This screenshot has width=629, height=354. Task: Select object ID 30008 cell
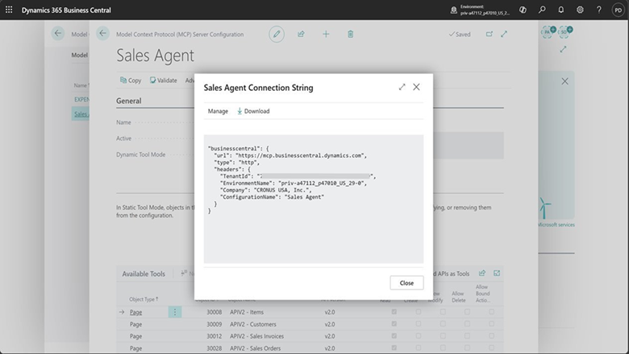pos(214,312)
